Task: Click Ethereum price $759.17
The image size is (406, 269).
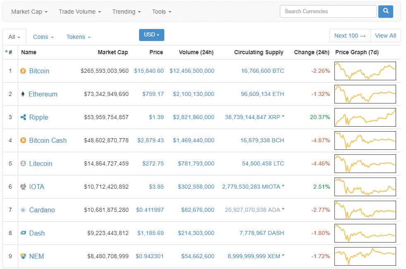Action: click(153, 94)
